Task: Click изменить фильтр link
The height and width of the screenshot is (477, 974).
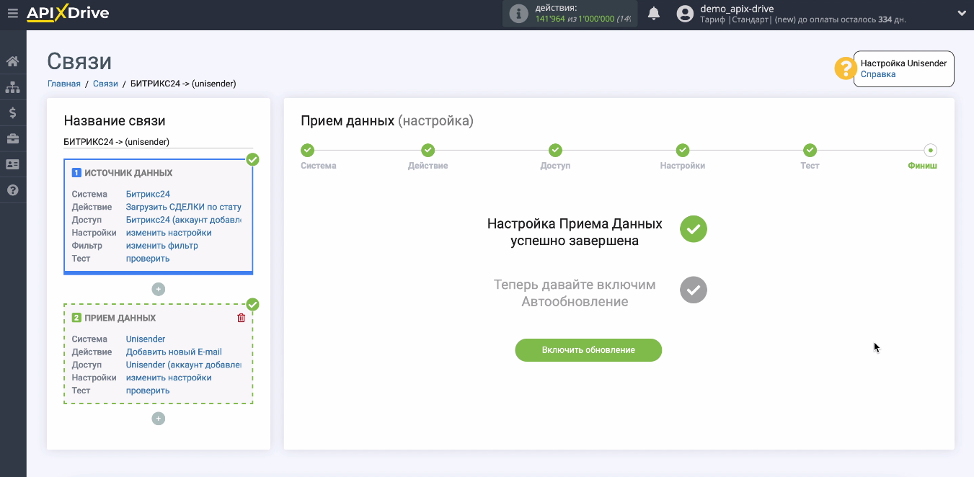Action: (162, 246)
